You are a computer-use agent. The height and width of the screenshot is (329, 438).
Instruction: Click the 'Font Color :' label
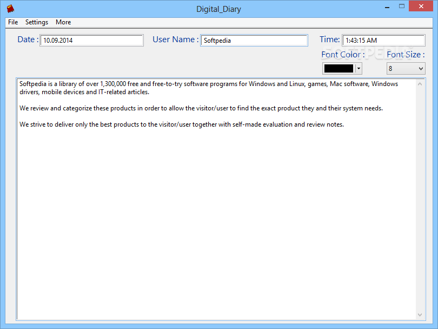pos(343,55)
